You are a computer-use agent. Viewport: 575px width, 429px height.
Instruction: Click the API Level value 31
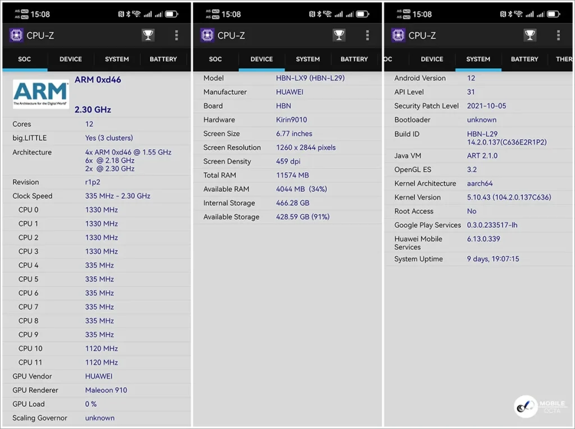point(471,92)
